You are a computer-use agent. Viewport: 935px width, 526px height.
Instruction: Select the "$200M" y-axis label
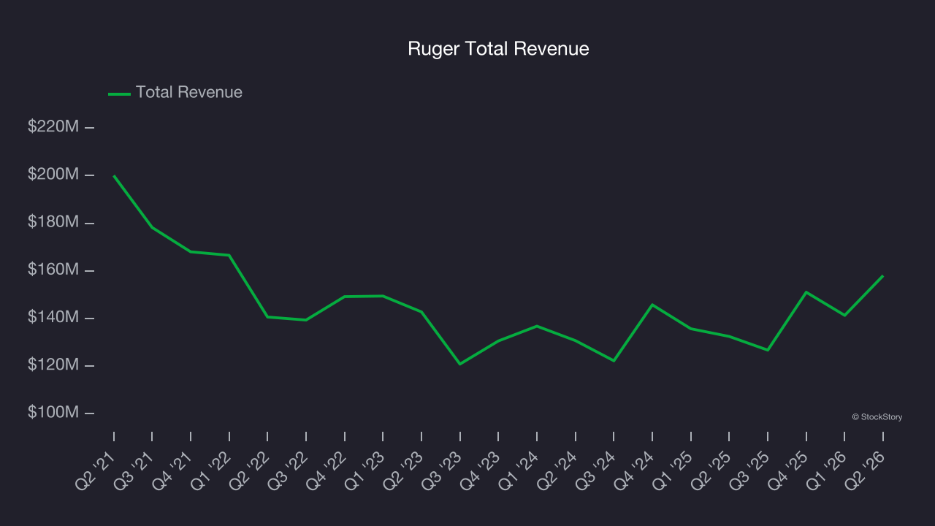point(53,175)
